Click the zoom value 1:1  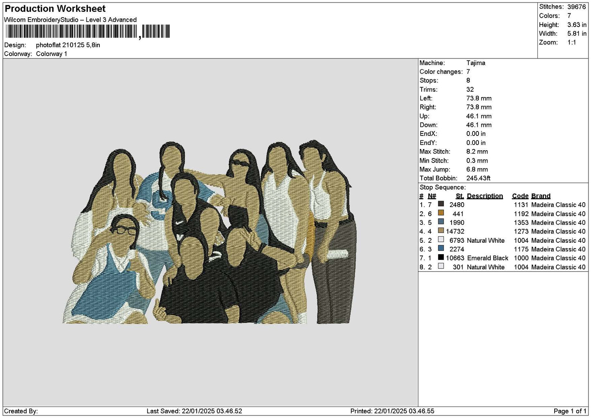coord(572,43)
